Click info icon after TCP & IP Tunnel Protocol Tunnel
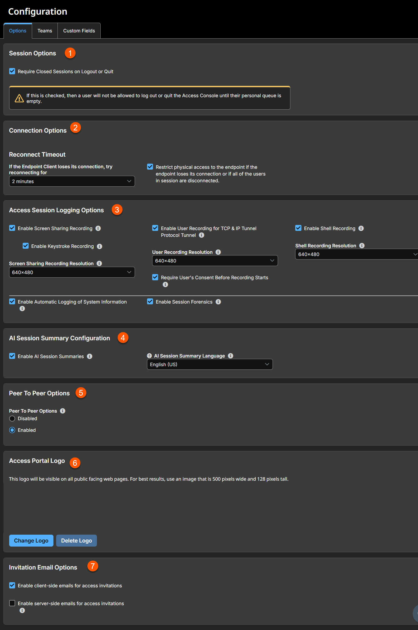The width and height of the screenshot is (418, 630). (202, 235)
